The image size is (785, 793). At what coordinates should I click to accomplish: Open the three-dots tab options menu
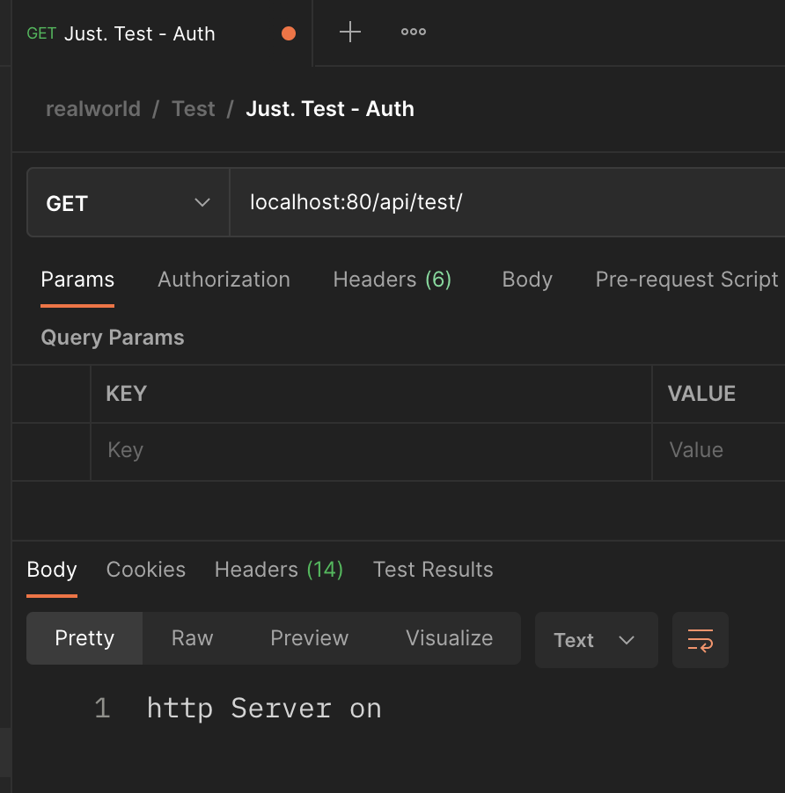click(x=414, y=32)
